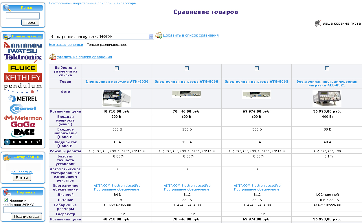The image size is (362, 223).
Task: Click the top price 69 974,00 руб.
Action: 257,111
